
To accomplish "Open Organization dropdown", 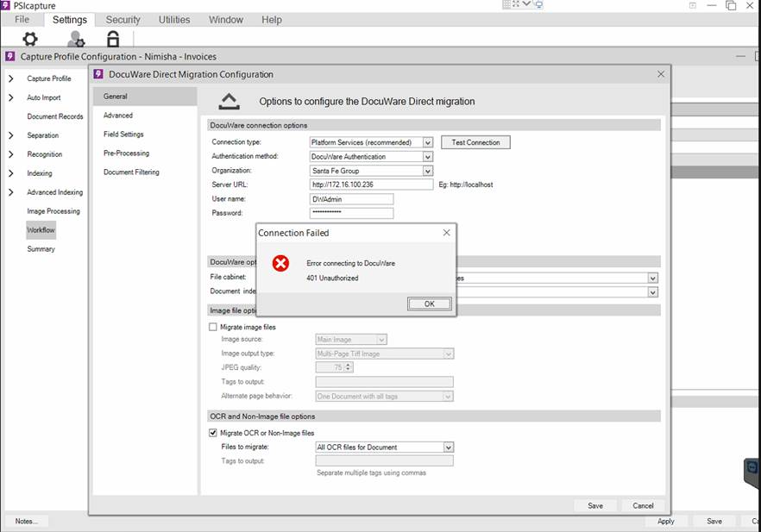I will [427, 171].
